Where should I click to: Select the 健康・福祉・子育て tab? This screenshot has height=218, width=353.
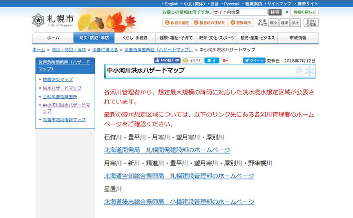pyautogui.click(x=176, y=38)
